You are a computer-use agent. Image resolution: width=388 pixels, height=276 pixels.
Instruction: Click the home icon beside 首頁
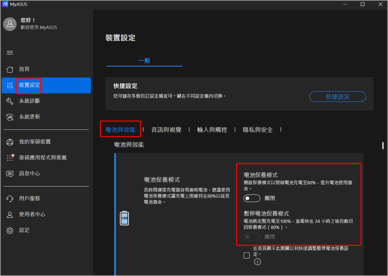click(x=10, y=69)
